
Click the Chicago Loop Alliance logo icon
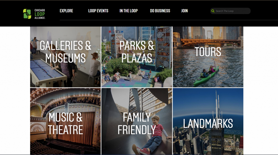point(27,14)
